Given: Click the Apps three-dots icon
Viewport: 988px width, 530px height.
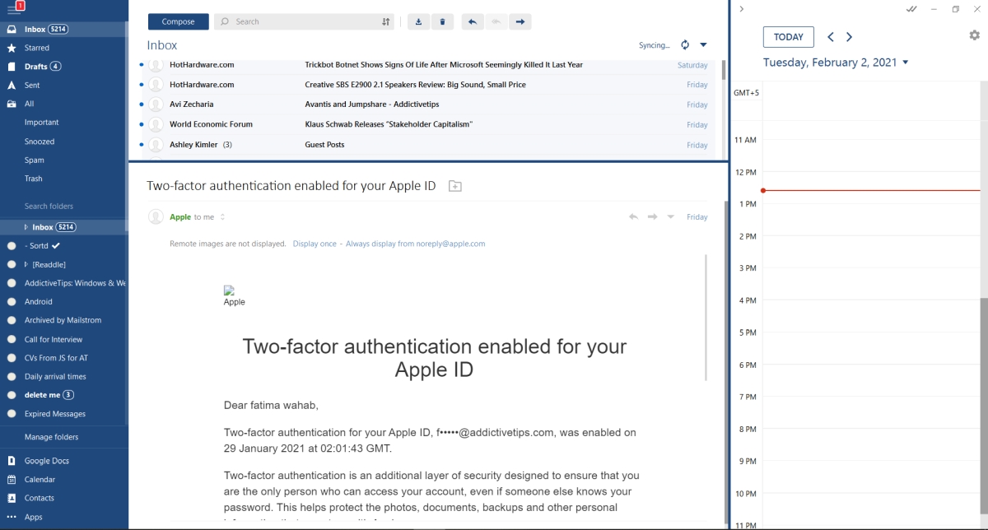Looking at the screenshot, I should 12,517.
